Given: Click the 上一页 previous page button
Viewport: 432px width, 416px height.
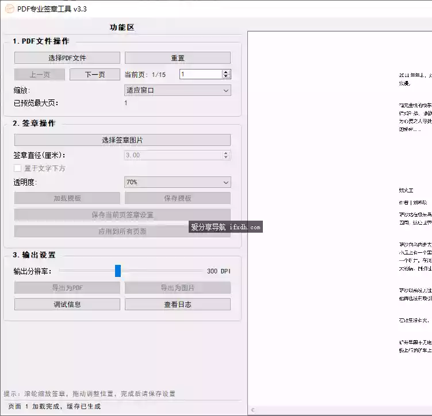Looking at the screenshot, I should click(x=40, y=75).
